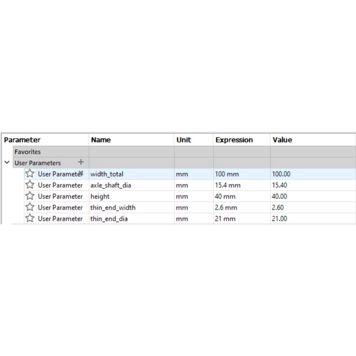
Task: Edit the 40 mm expression cell
Action: 242,197
